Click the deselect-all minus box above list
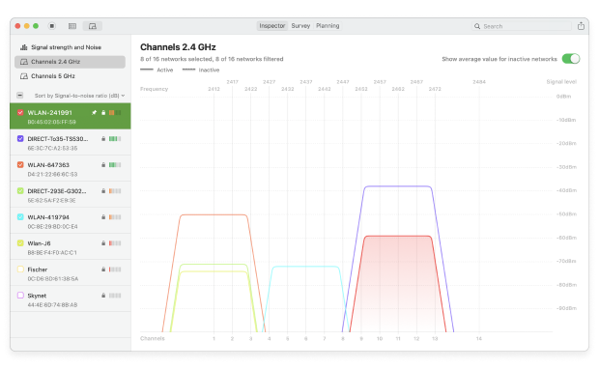599x369 pixels. point(20,95)
